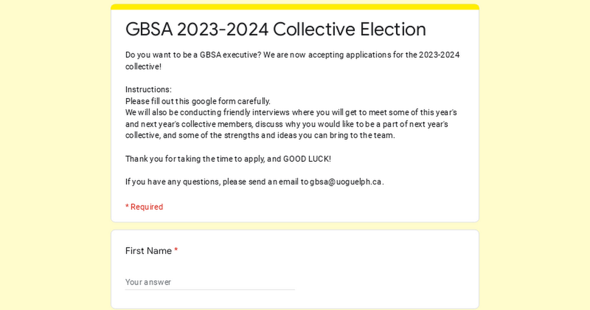Click the "Do you want to be a GBSA executive?" sentence

(x=193, y=55)
